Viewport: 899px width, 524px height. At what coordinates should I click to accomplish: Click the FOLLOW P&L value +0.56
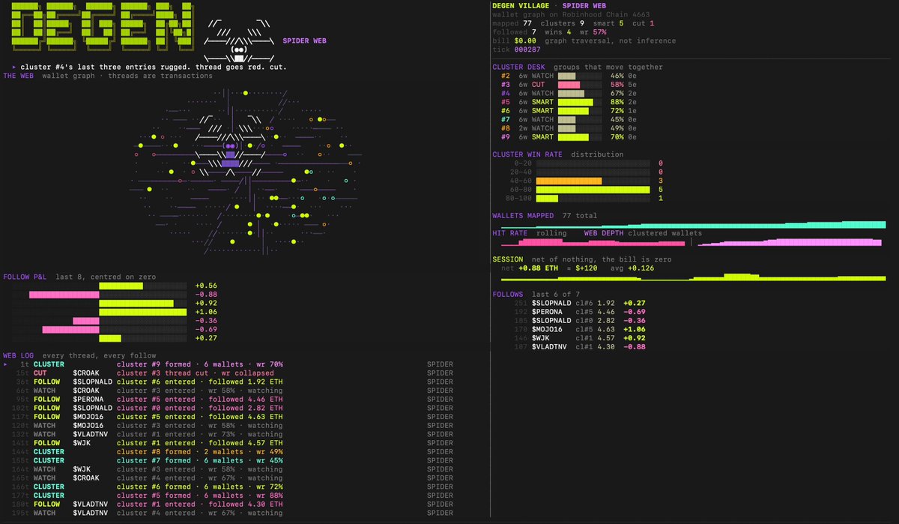pyautogui.click(x=205, y=286)
